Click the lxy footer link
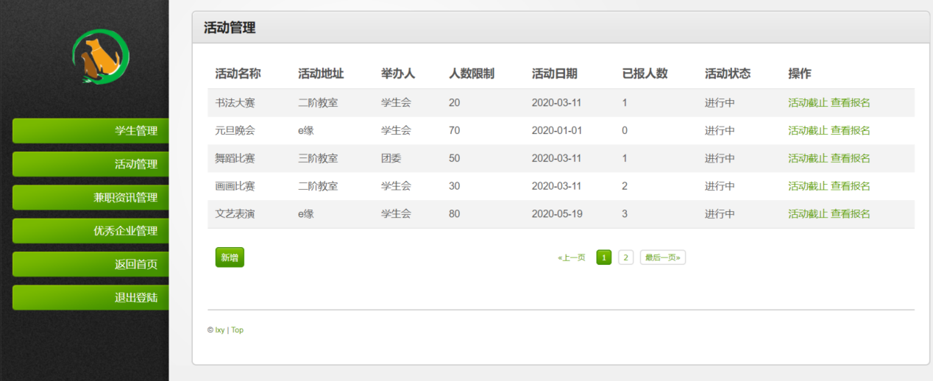The image size is (933, 381). tap(220, 330)
